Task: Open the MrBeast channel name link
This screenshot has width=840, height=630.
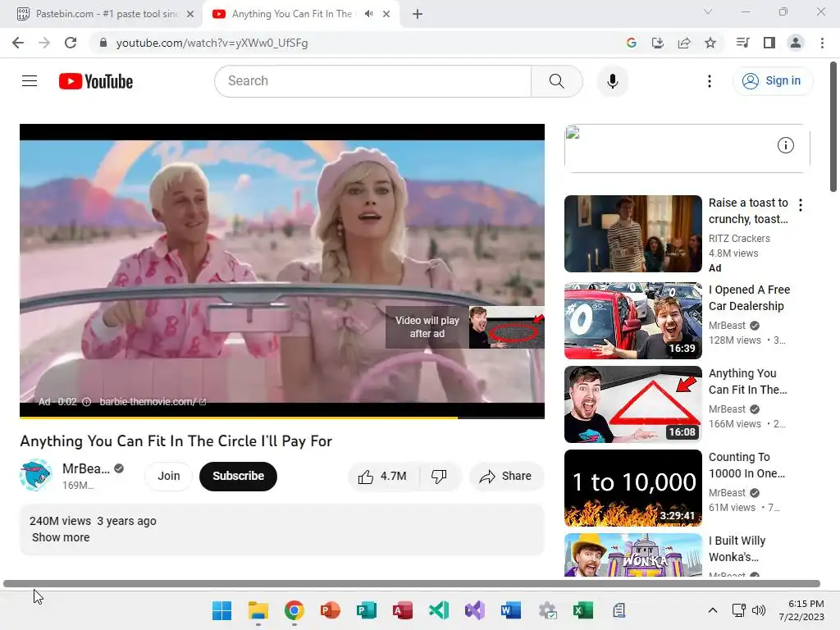Action: coord(85,468)
